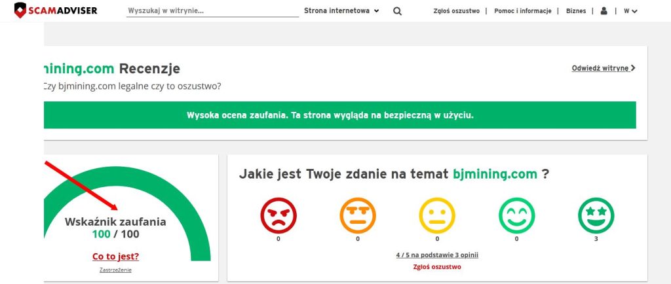This screenshot has height=284, width=671.
Task: Click the Czy bjmining.com legalne subtitle
Action: coord(132,86)
